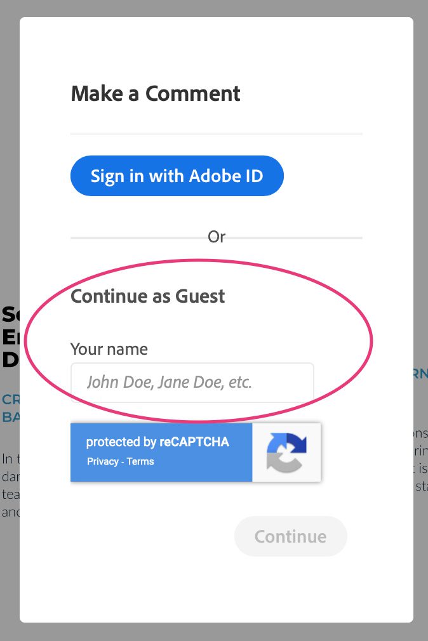
Task: Click the Or divider text
Action: pyautogui.click(x=217, y=237)
